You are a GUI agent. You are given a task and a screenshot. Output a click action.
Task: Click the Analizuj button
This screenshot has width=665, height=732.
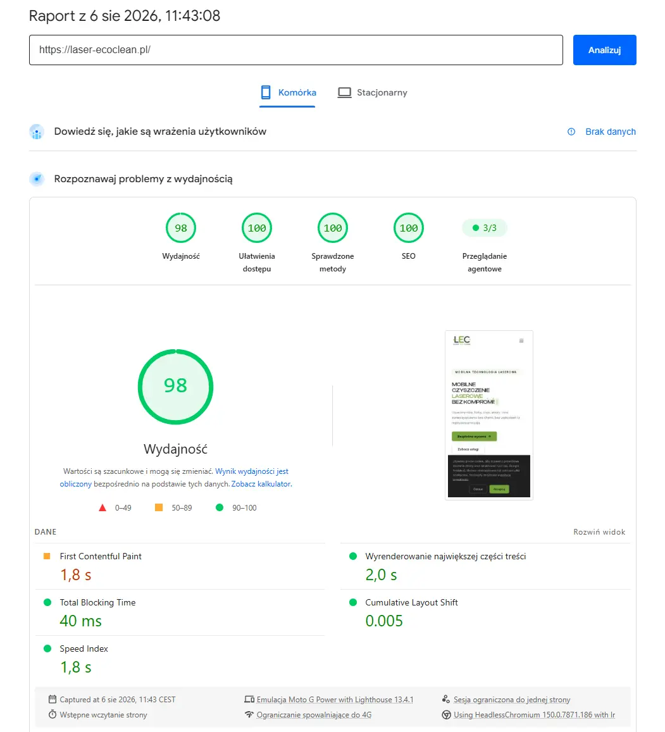[x=604, y=50]
